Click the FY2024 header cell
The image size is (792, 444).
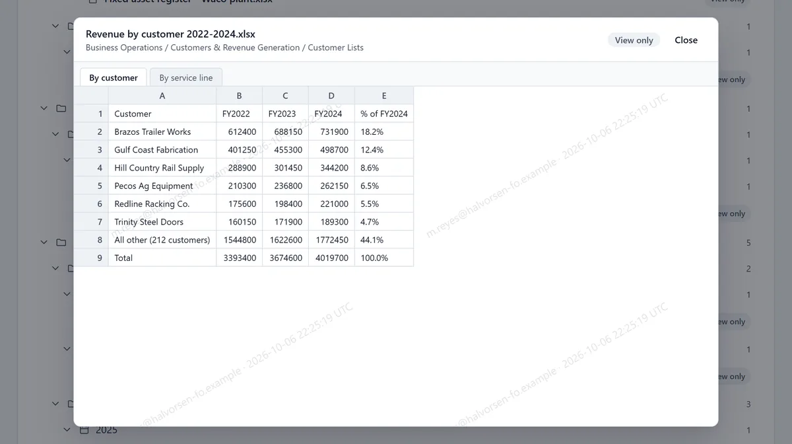click(332, 114)
